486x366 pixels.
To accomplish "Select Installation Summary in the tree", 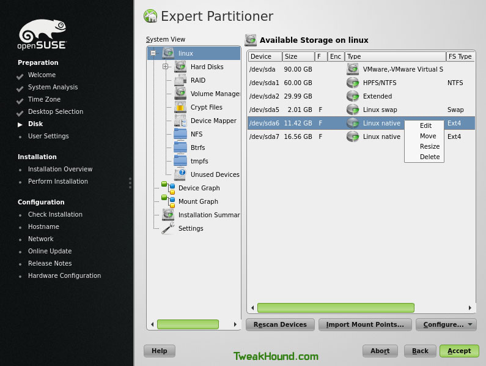I will point(209,215).
